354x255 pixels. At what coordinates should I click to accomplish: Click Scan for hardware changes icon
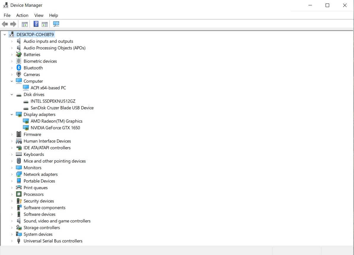click(56, 24)
